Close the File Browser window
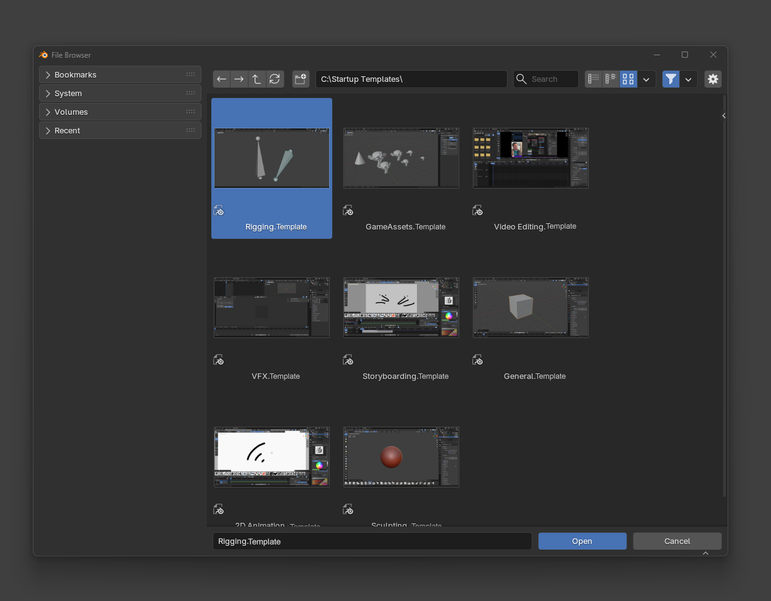This screenshot has height=601, width=771. pyautogui.click(x=713, y=55)
